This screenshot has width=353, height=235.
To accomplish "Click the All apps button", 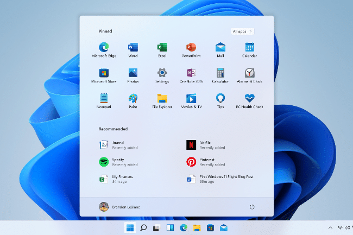I will point(242,31).
